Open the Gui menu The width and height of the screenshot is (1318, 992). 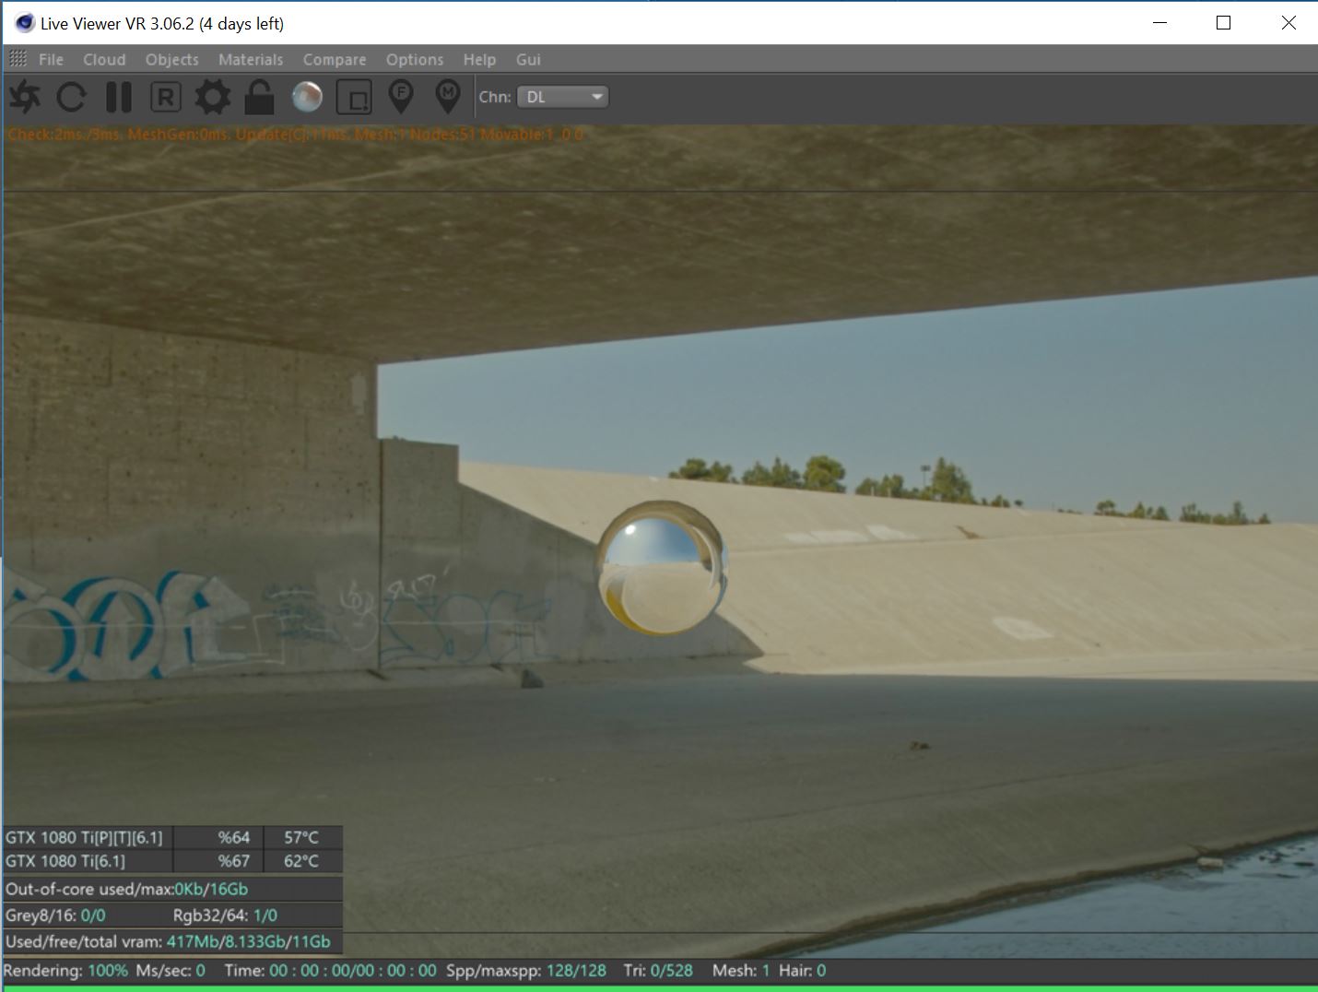click(x=528, y=59)
